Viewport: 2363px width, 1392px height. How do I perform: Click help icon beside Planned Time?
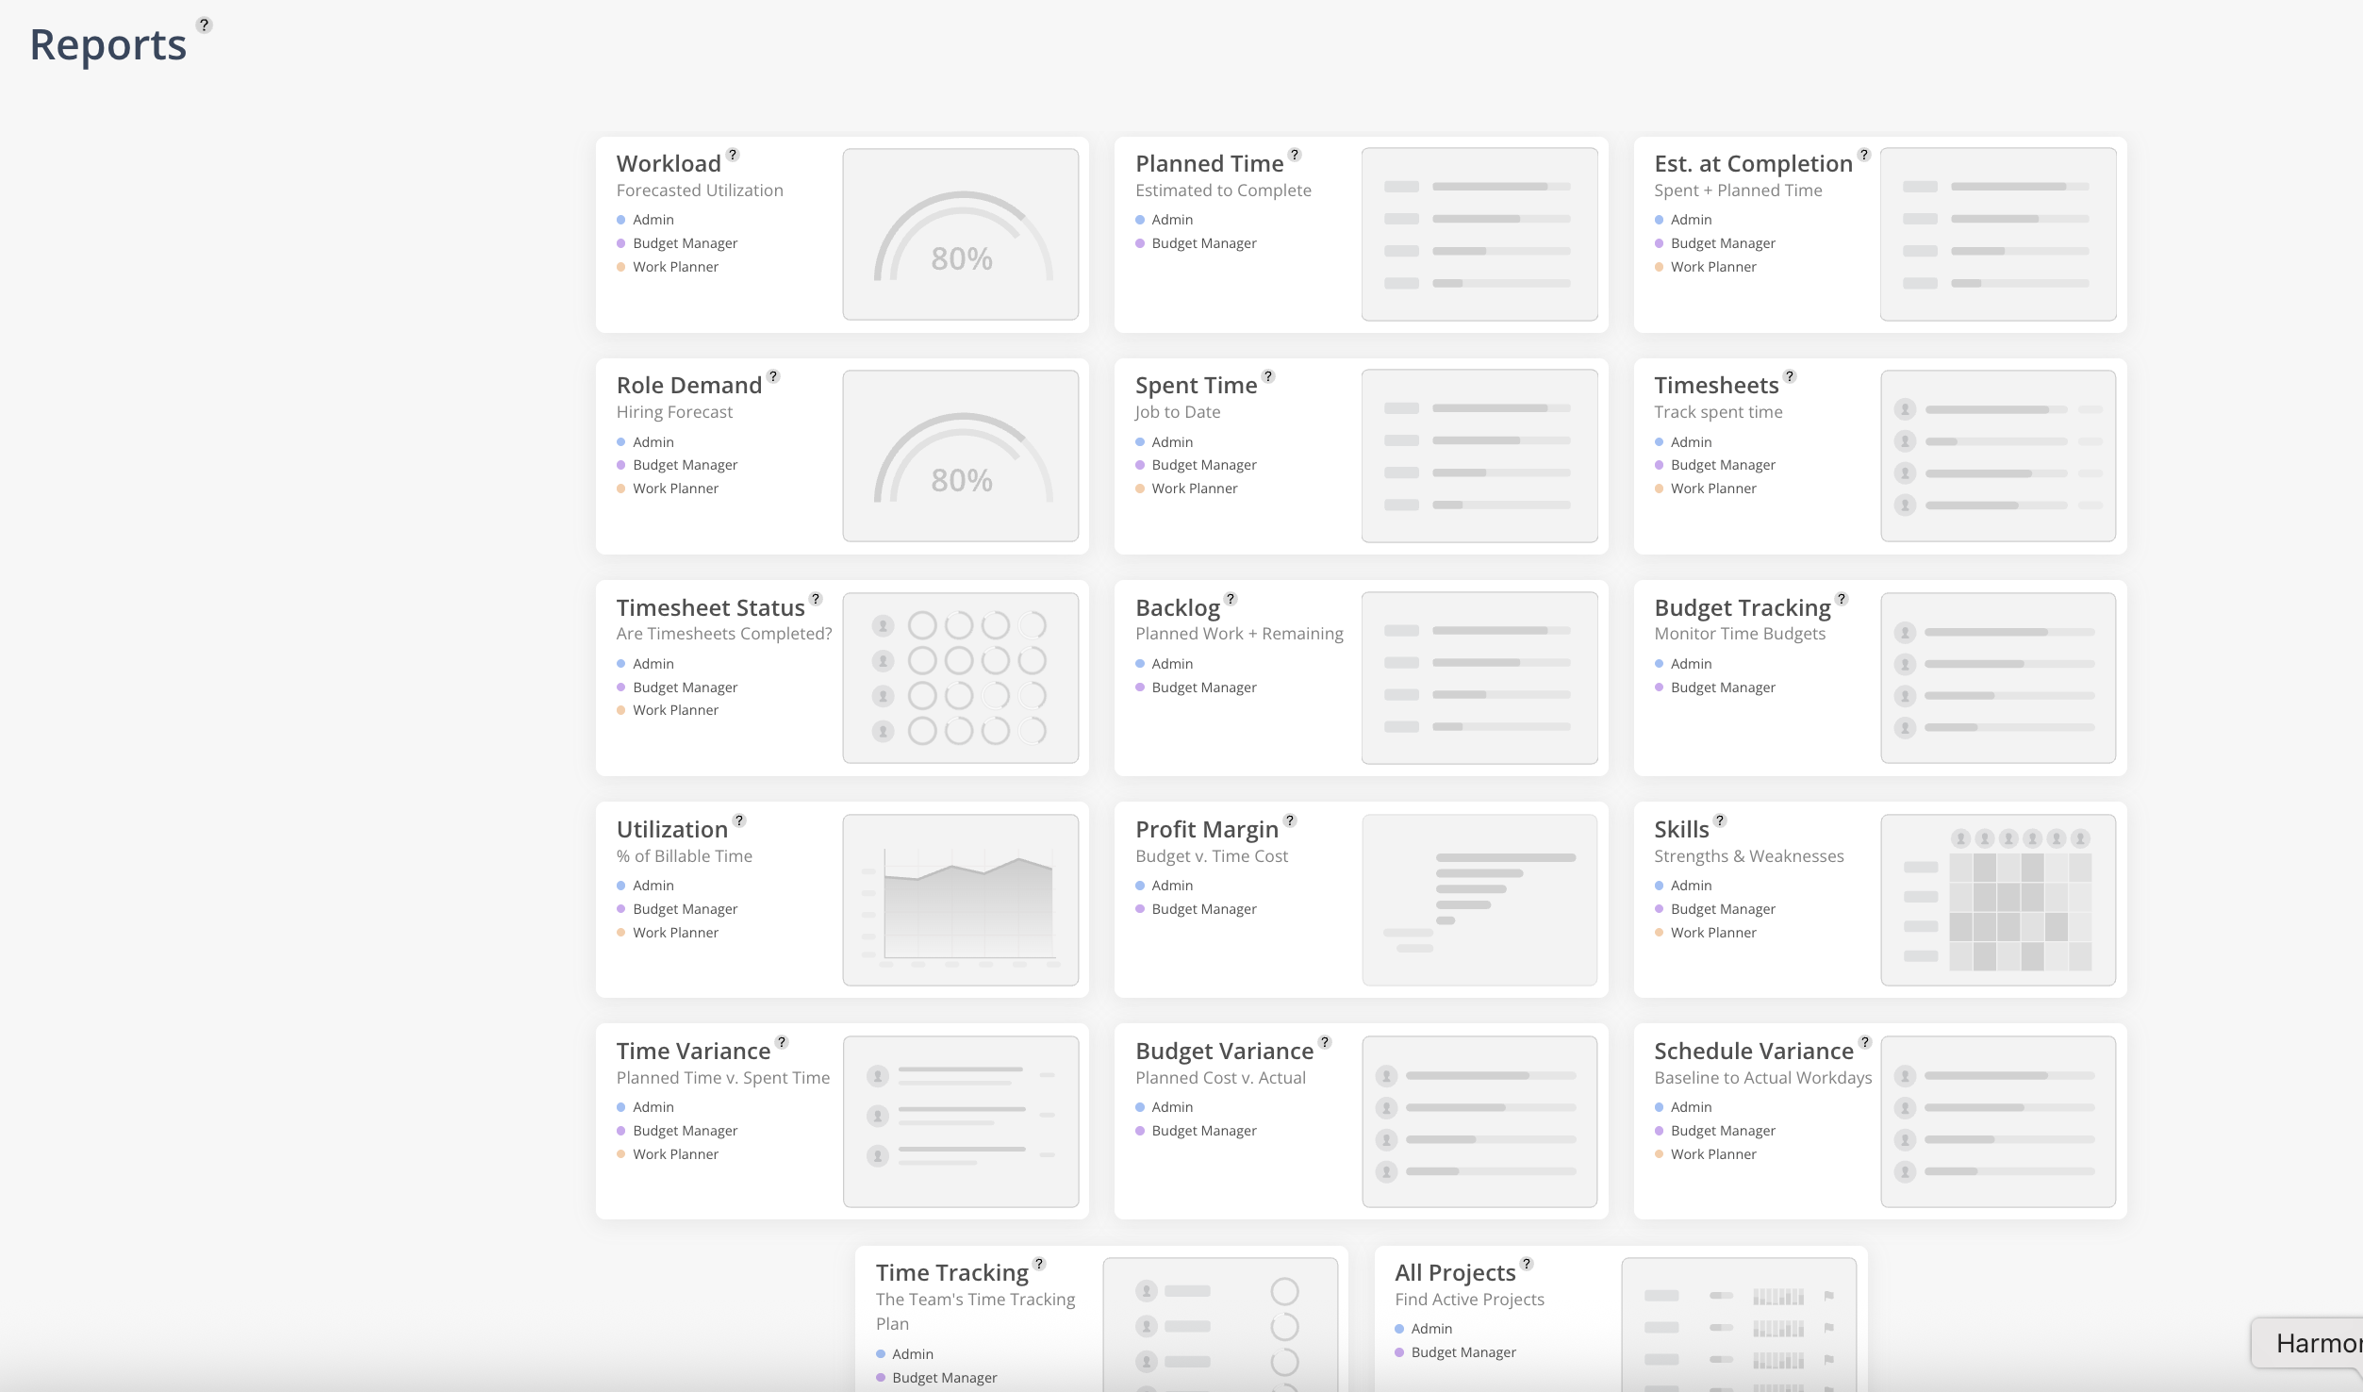tap(1295, 155)
